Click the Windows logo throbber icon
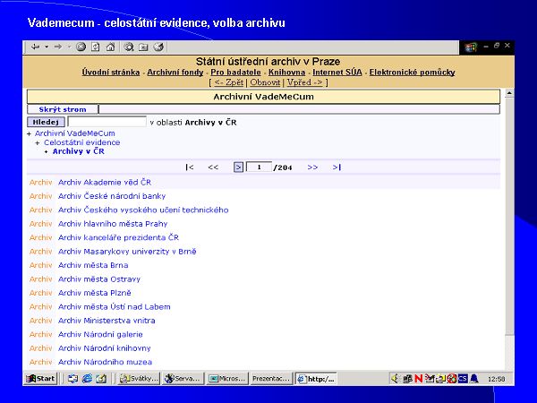 (x=471, y=47)
